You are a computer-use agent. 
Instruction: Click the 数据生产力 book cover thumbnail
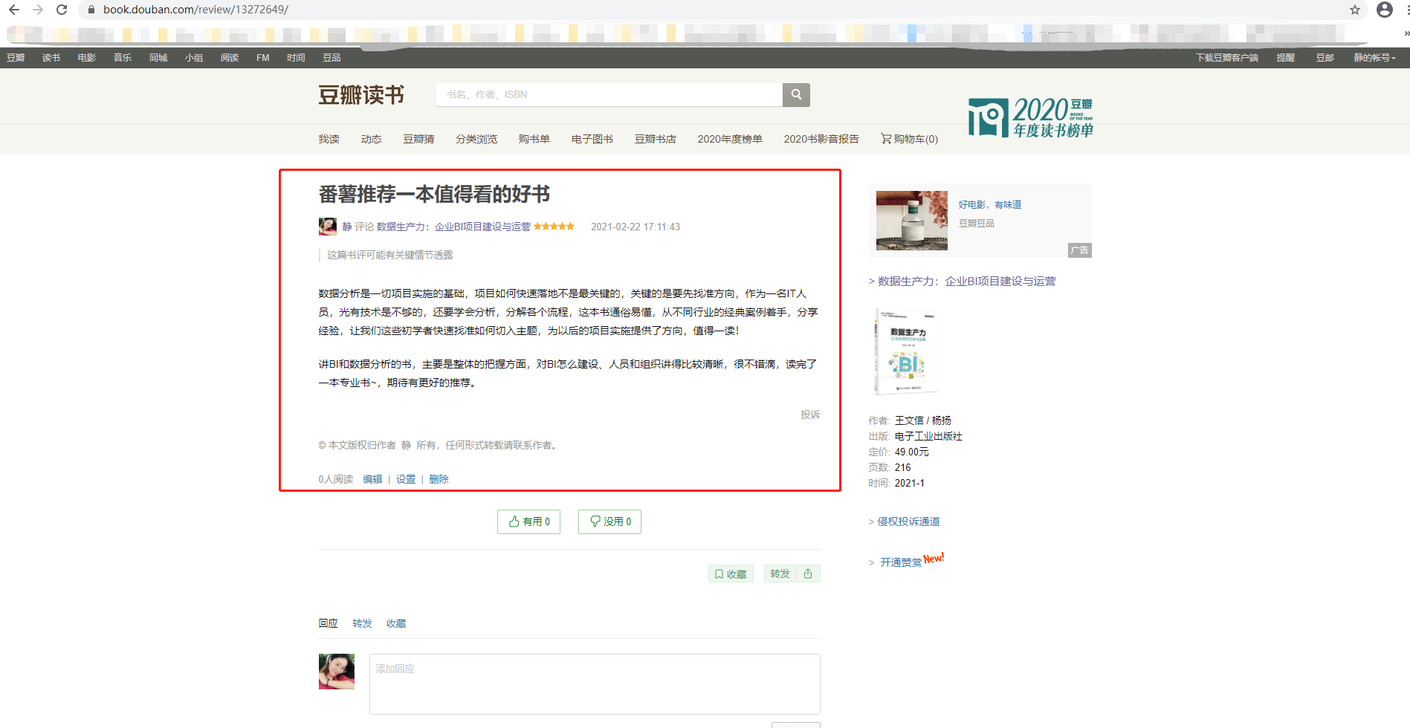tap(906, 351)
